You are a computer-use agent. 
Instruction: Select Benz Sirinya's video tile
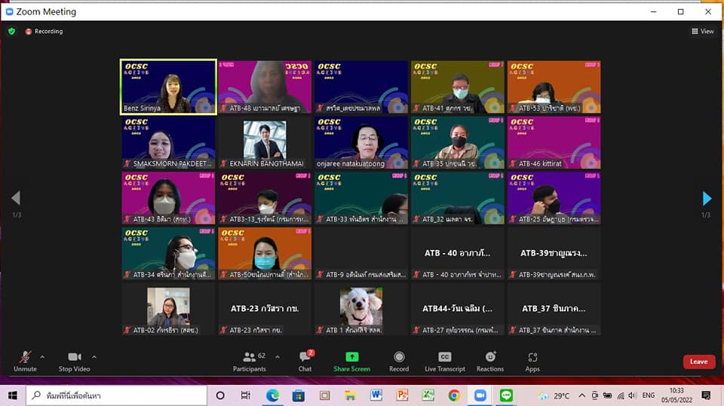tap(168, 87)
